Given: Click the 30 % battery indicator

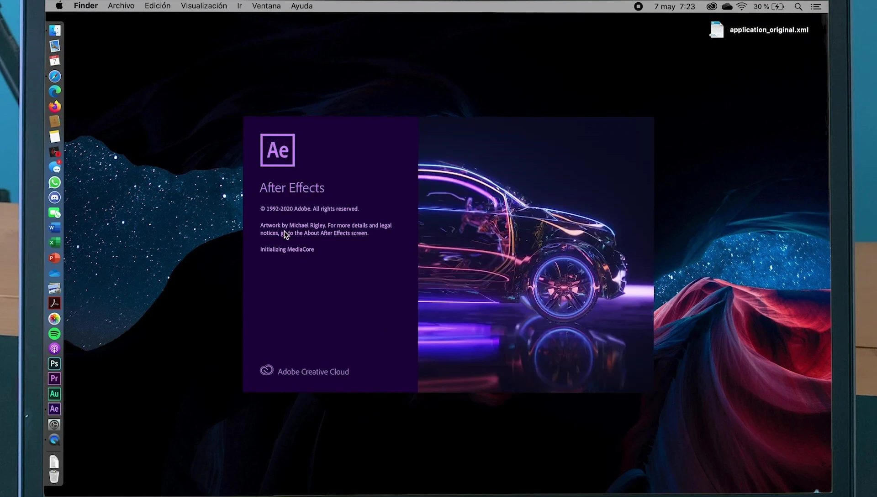Looking at the screenshot, I should coord(769,6).
